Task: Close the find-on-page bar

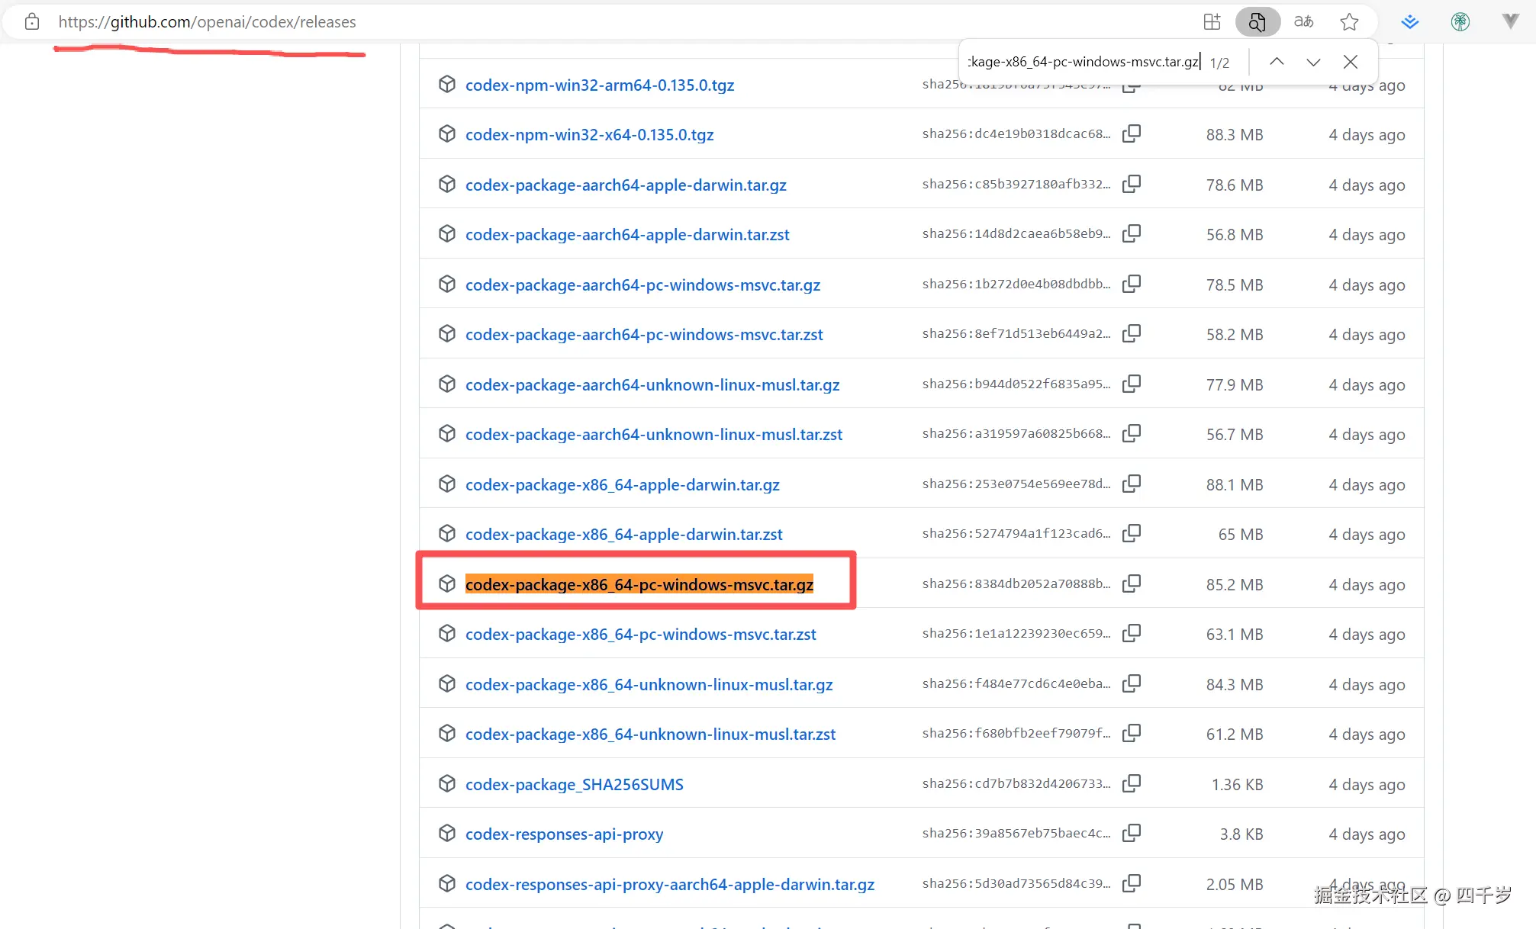Action: click(x=1351, y=62)
